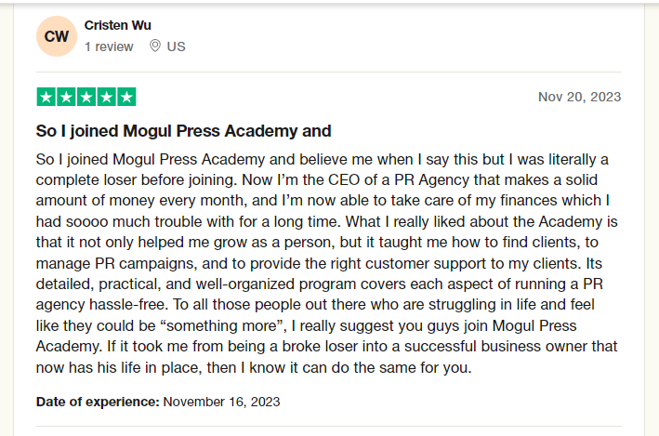Screen dimensions: 659x436
Task: Click the "Nov 20, 2023" review date
Action: 580,97
